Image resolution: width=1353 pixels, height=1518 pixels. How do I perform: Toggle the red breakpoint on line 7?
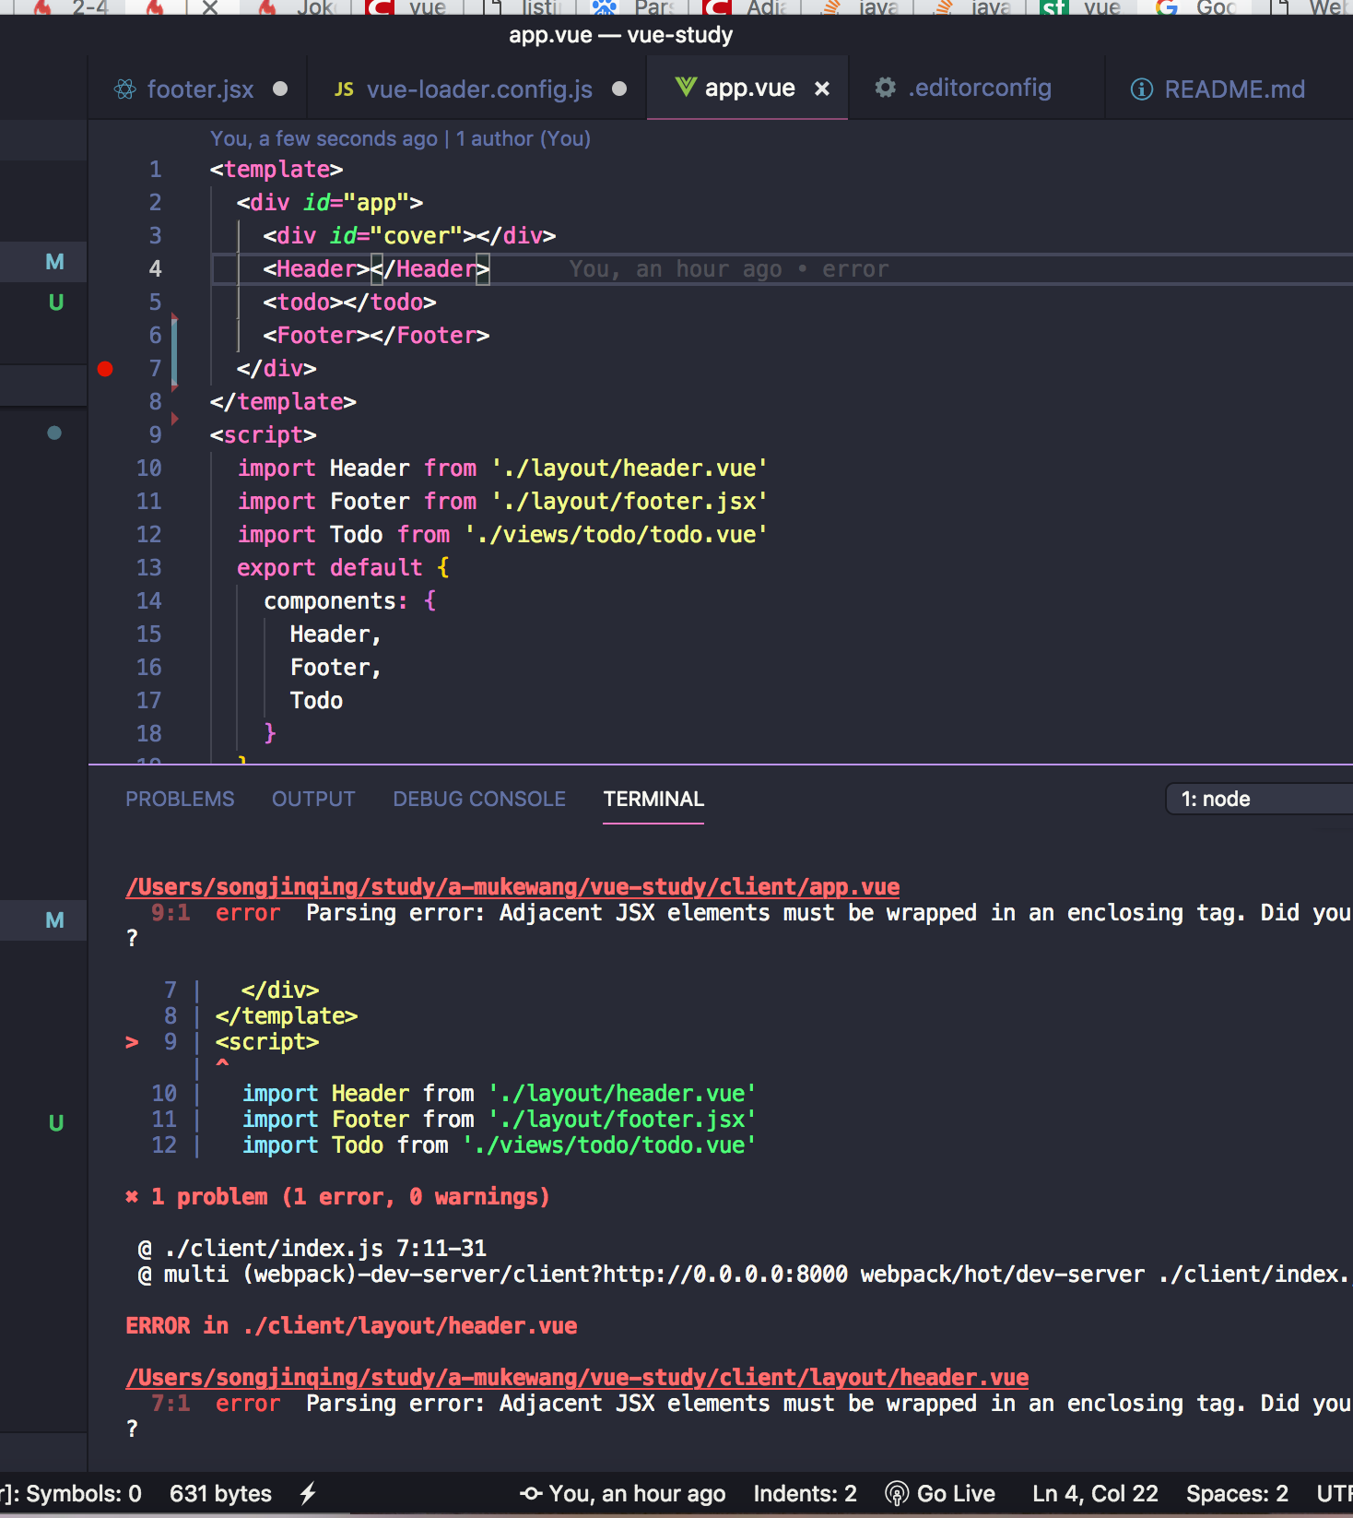(x=105, y=369)
